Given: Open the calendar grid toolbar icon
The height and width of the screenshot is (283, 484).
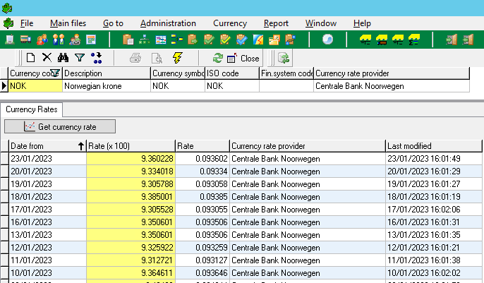Looking at the screenshot, I should click(91, 40).
